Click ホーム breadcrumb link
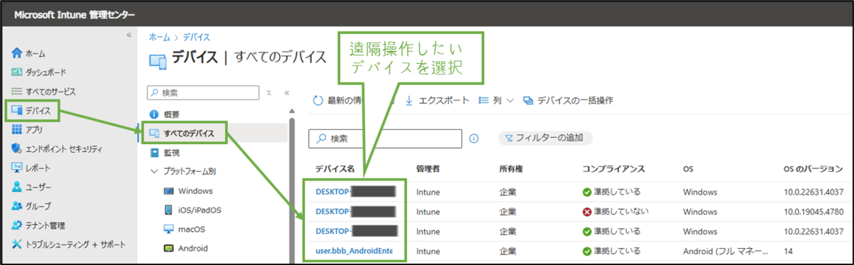Image resolution: width=854 pixels, height=265 pixels. click(x=159, y=37)
